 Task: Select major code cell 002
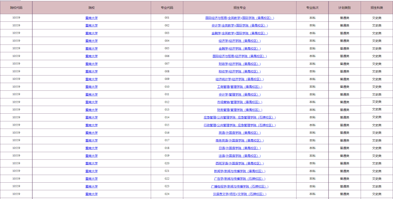click(x=167, y=25)
